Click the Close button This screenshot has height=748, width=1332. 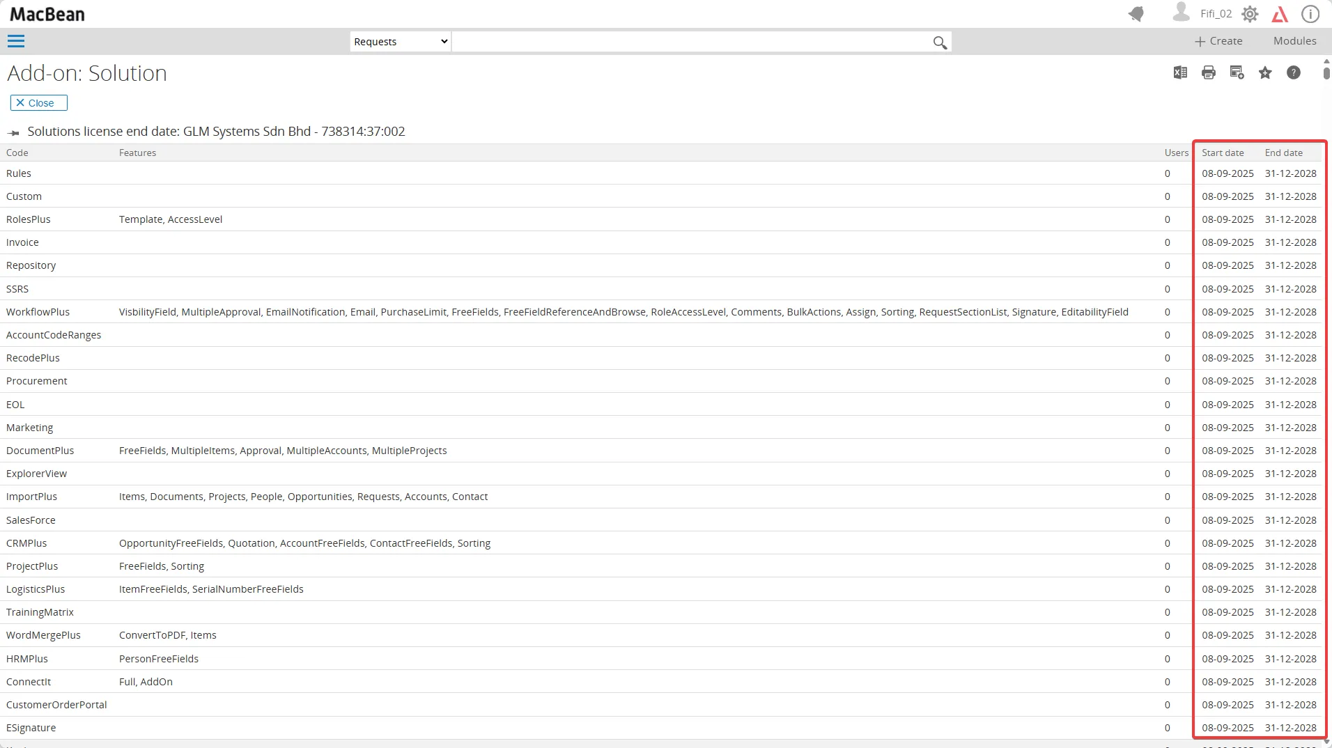click(x=39, y=103)
